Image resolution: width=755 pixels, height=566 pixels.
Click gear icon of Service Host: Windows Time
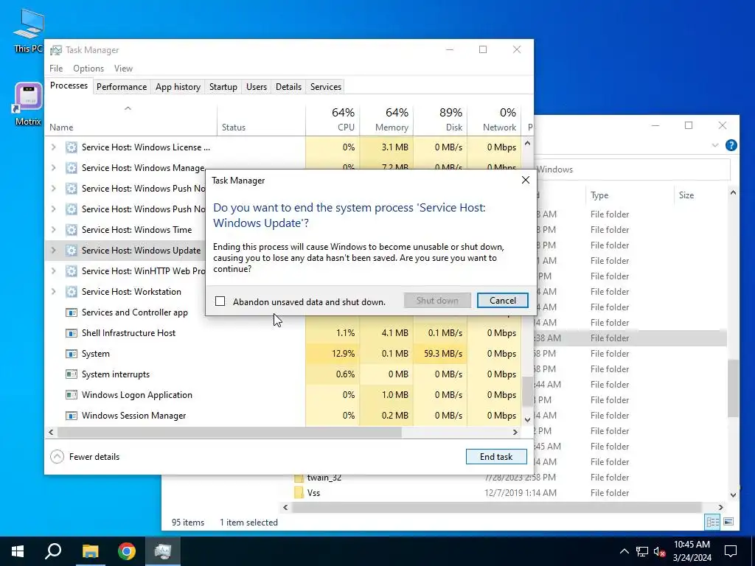pyautogui.click(x=72, y=230)
